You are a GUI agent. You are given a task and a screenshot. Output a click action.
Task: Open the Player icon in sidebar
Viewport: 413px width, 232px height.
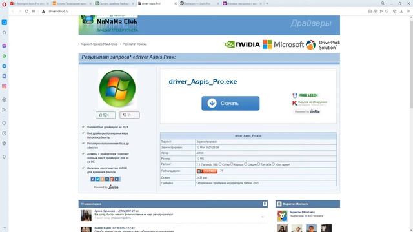[x=5, y=100]
